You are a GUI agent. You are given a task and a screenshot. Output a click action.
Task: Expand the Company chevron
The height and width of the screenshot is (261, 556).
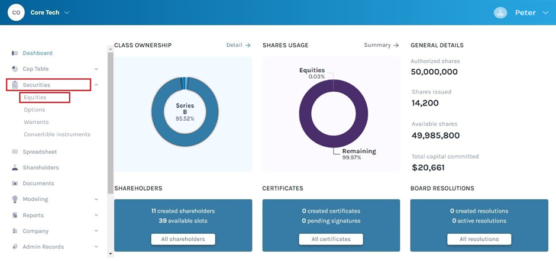click(x=96, y=231)
